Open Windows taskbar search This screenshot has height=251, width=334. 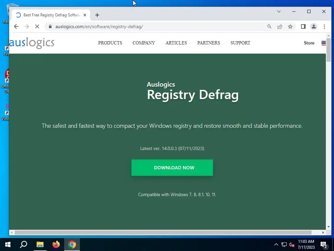pyautogui.click(x=23, y=244)
